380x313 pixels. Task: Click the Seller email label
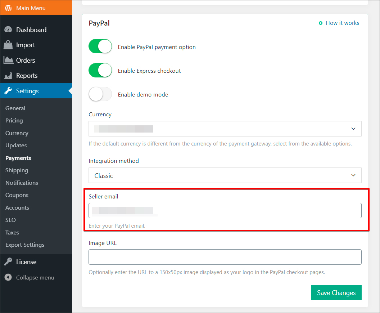pyautogui.click(x=104, y=197)
